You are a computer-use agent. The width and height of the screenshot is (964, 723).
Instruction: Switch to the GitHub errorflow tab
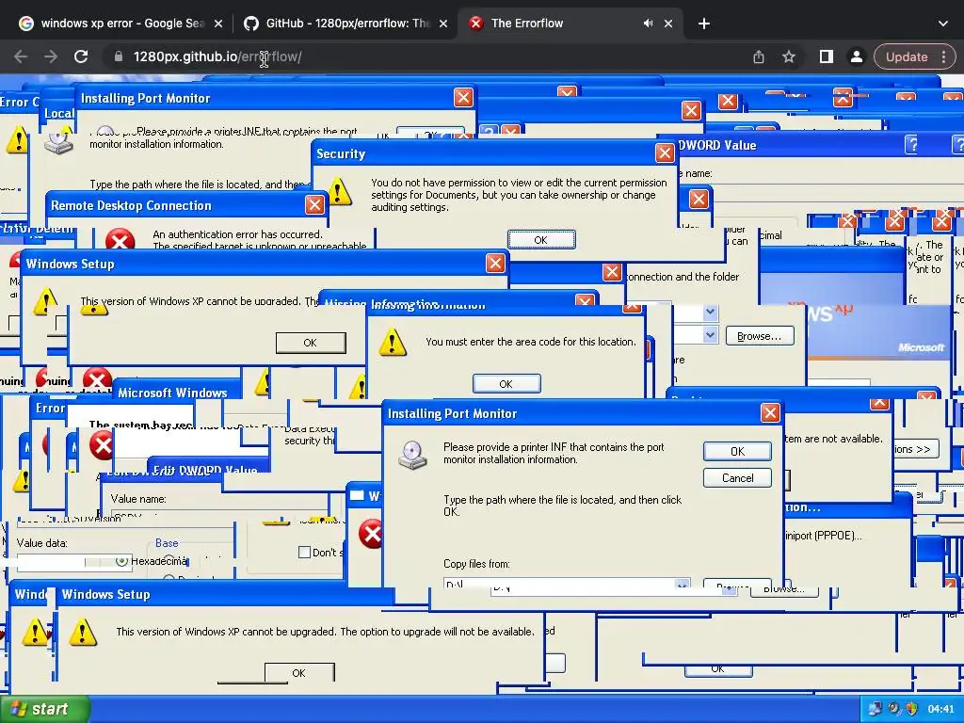click(x=345, y=24)
